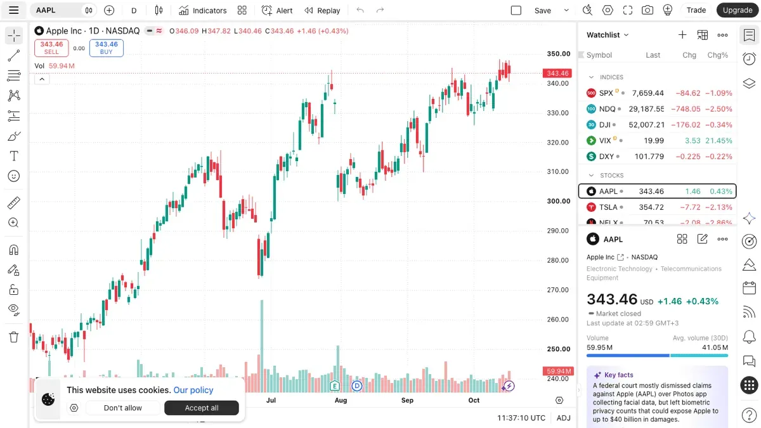Select the trend line drawing tool

click(x=13, y=56)
